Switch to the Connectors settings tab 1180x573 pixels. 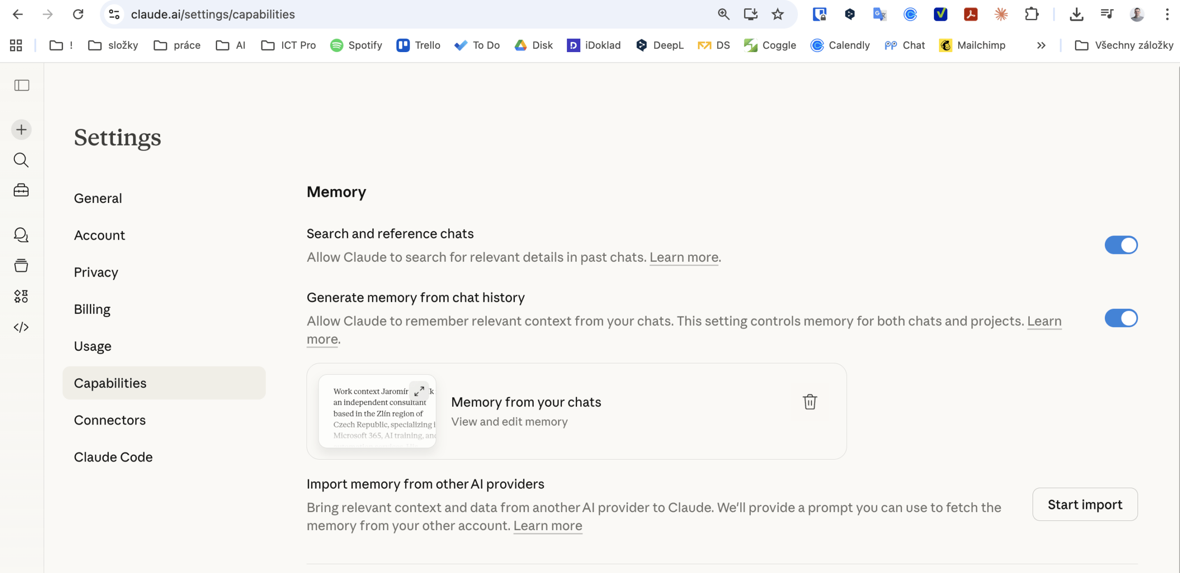(110, 420)
